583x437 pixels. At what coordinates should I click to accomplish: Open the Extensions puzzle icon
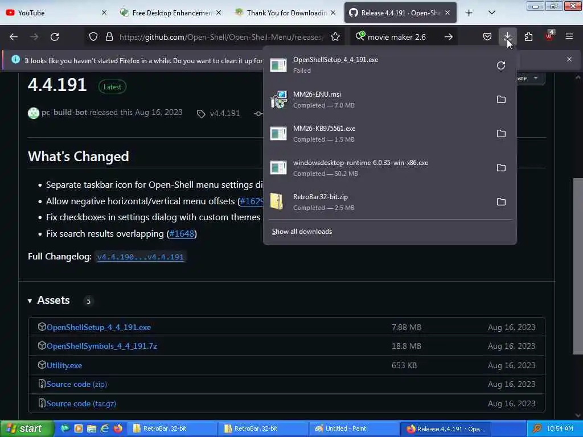(x=528, y=37)
